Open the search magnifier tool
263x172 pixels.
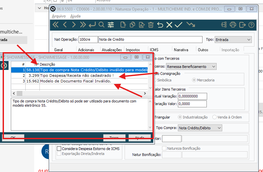[x=102, y=25]
